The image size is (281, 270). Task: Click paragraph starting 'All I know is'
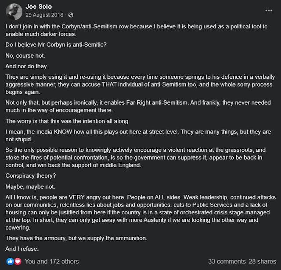pyautogui.click(x=140, y=213)
